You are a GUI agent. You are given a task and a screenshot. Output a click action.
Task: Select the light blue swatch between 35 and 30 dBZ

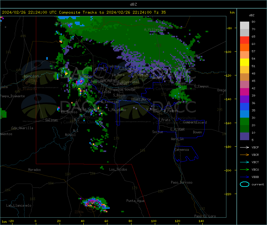pyautogui.click(x=244, y=114)
